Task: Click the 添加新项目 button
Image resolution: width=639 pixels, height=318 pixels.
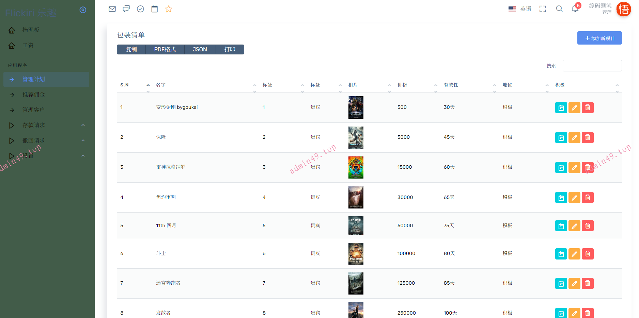Action: click(x=599, y=38)
